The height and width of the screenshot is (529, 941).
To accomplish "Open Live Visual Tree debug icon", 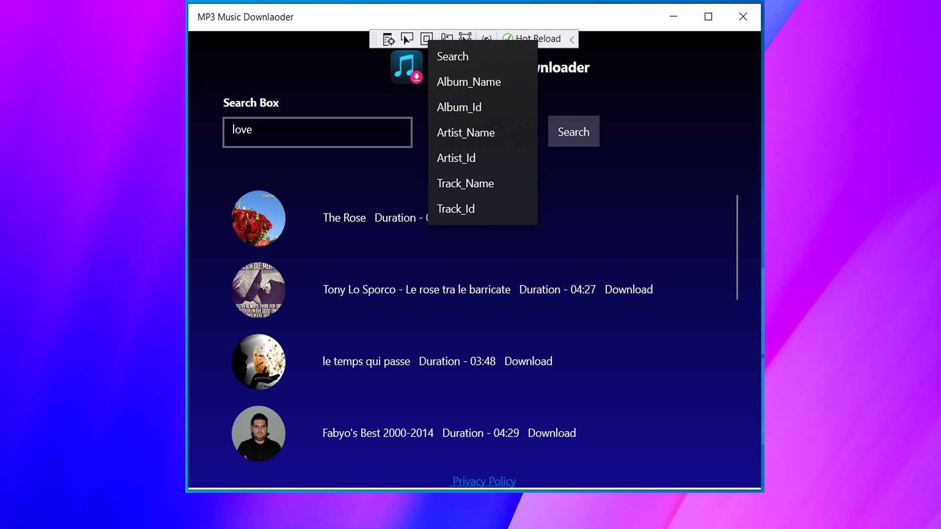I will 388,39.
